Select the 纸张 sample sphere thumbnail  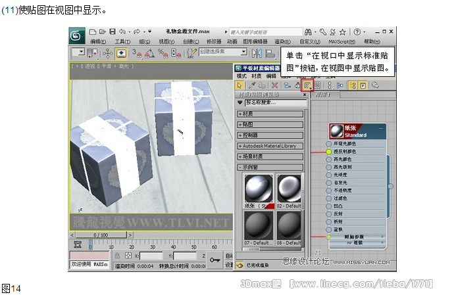tap(259, 188)
